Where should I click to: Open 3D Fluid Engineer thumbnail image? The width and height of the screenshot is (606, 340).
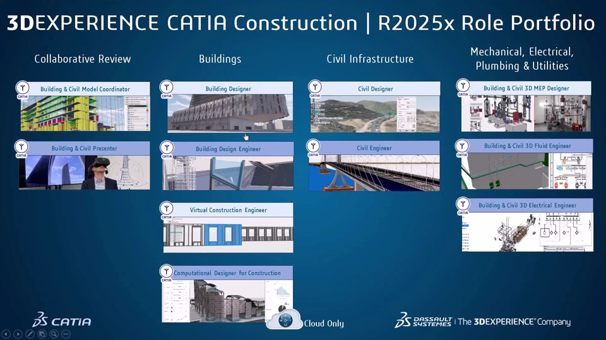[x=526, y=171]
